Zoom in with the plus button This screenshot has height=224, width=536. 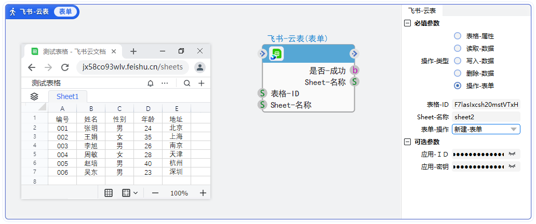pyautogui.click(x=203, y=193)
